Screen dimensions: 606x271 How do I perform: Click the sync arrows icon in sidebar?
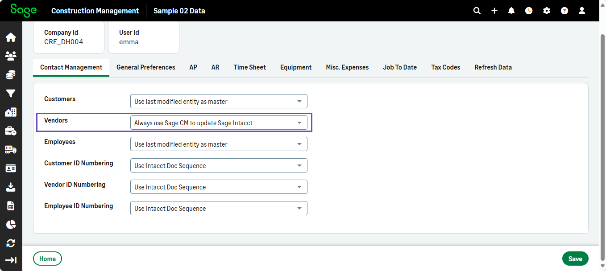pos(11,243)
